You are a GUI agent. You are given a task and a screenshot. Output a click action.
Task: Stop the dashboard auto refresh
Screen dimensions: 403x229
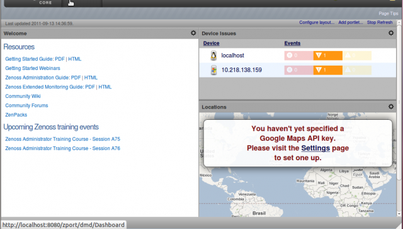380,23
